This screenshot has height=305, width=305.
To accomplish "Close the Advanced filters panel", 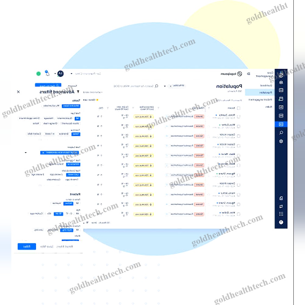I will click(x=18, y=91).
